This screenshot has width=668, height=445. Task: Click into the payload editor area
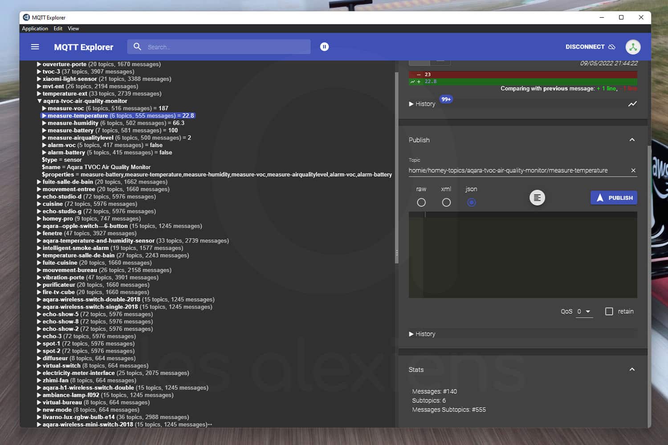pyautogui.click(x=523, y=255)
